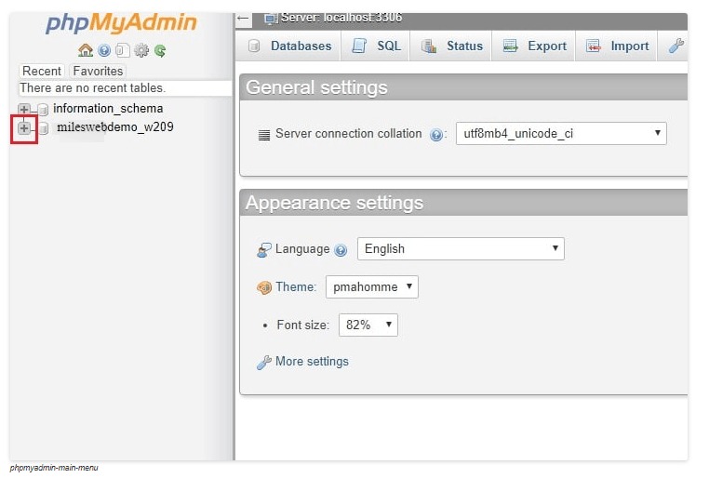Click the Server: localhost:3306 breadcrumb link
Image resolution: width=709 pixels, height=478 pixels.
pyautogui.click(x=341, y=18)
